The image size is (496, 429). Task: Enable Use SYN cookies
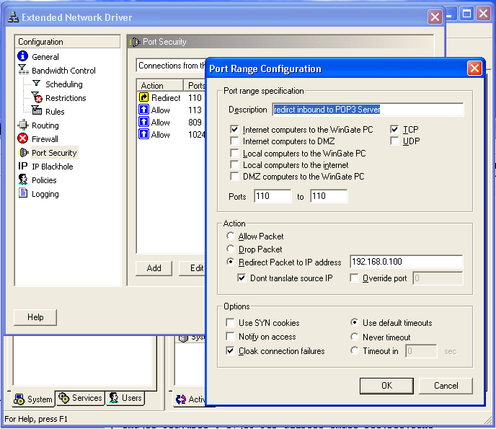pyautogui.click(x=230, y=322)
